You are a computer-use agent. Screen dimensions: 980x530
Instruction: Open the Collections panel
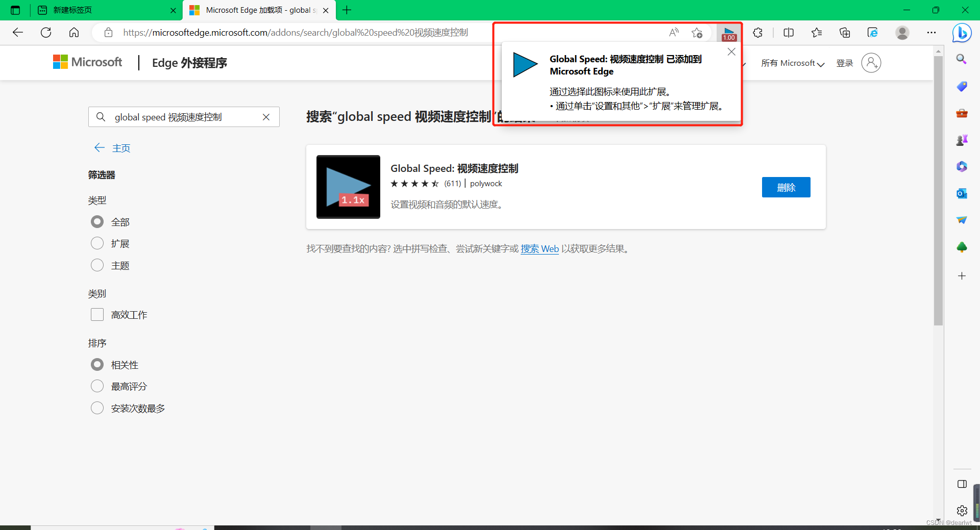click(x=845, y=33)
